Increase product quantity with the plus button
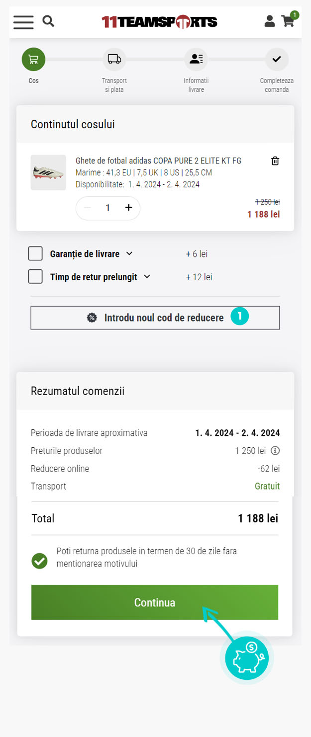311x737 pixels. (128, 208)
